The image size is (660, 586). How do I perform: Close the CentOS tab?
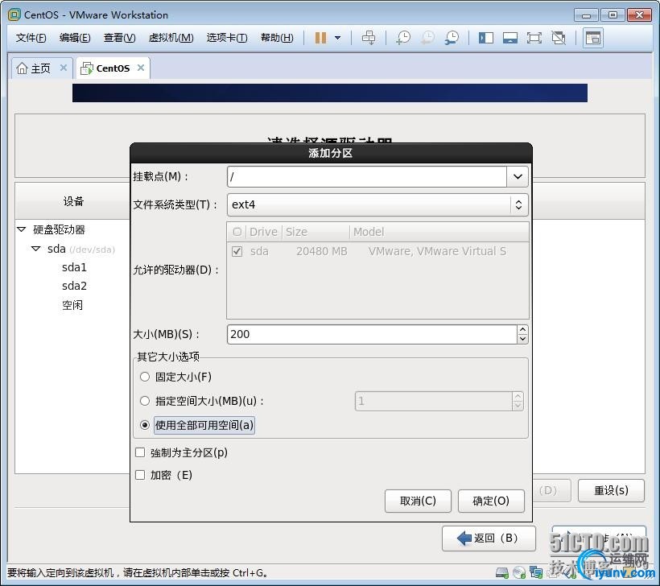point(141,68)
